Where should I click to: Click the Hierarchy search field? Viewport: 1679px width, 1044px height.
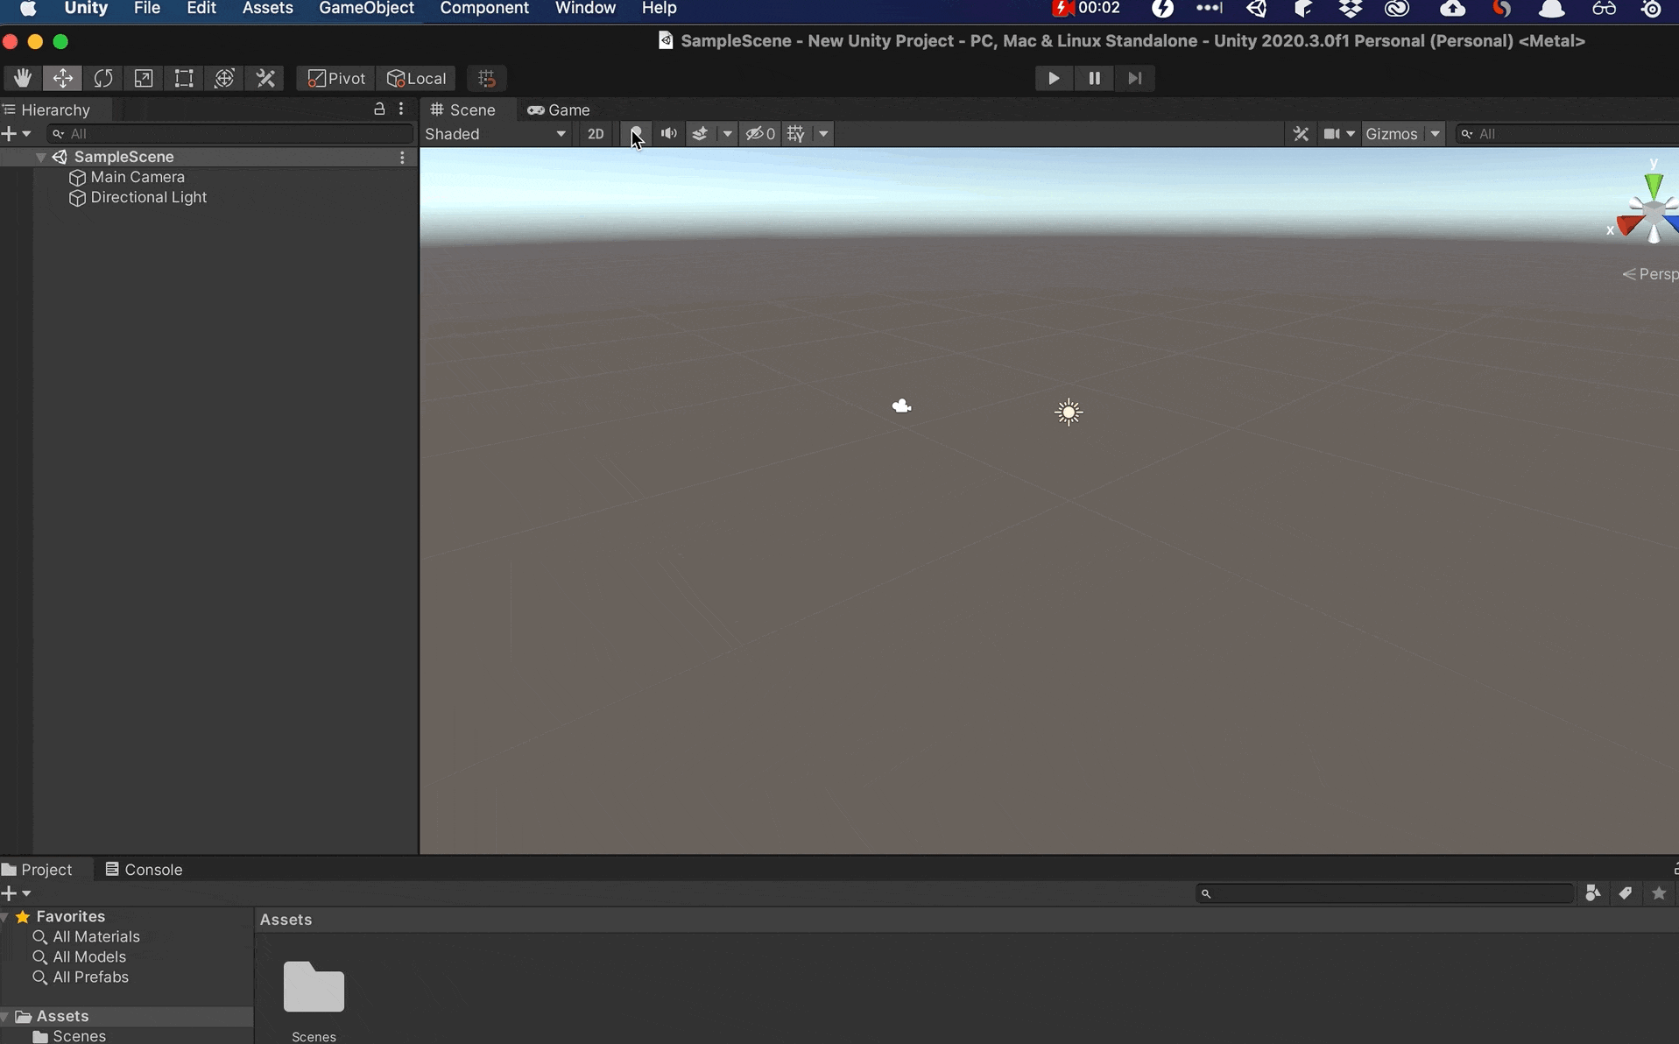(230, 134)
